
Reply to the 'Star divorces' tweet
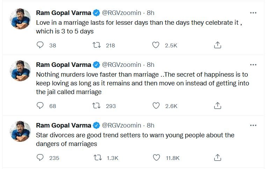tap(40, 158)
